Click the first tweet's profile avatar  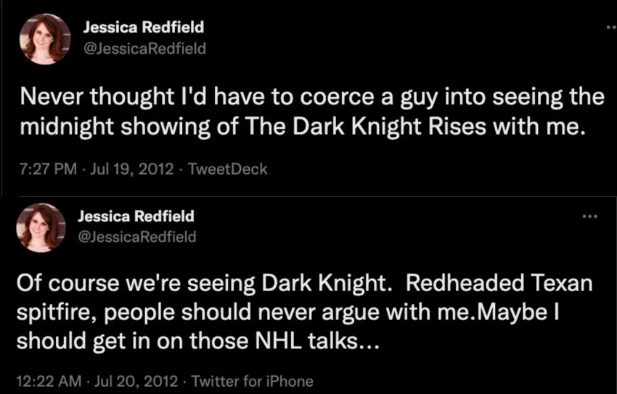(x=45, y=38)
